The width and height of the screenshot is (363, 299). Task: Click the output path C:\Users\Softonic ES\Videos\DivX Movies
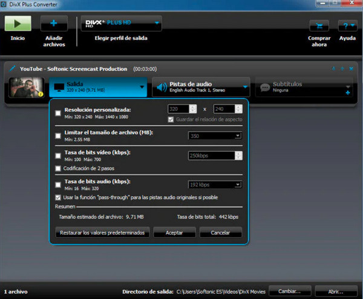pyautogui.click(x=221, y=292)
